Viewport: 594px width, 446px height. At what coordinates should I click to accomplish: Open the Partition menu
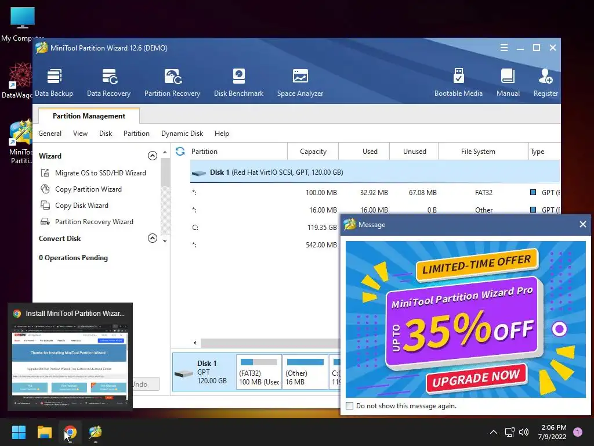point(136,134)
